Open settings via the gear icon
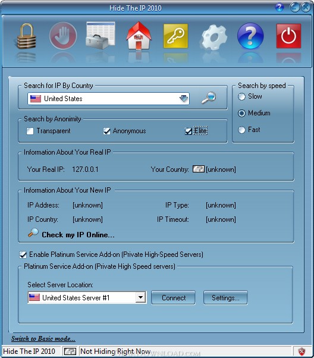 (x=213, y=37)
